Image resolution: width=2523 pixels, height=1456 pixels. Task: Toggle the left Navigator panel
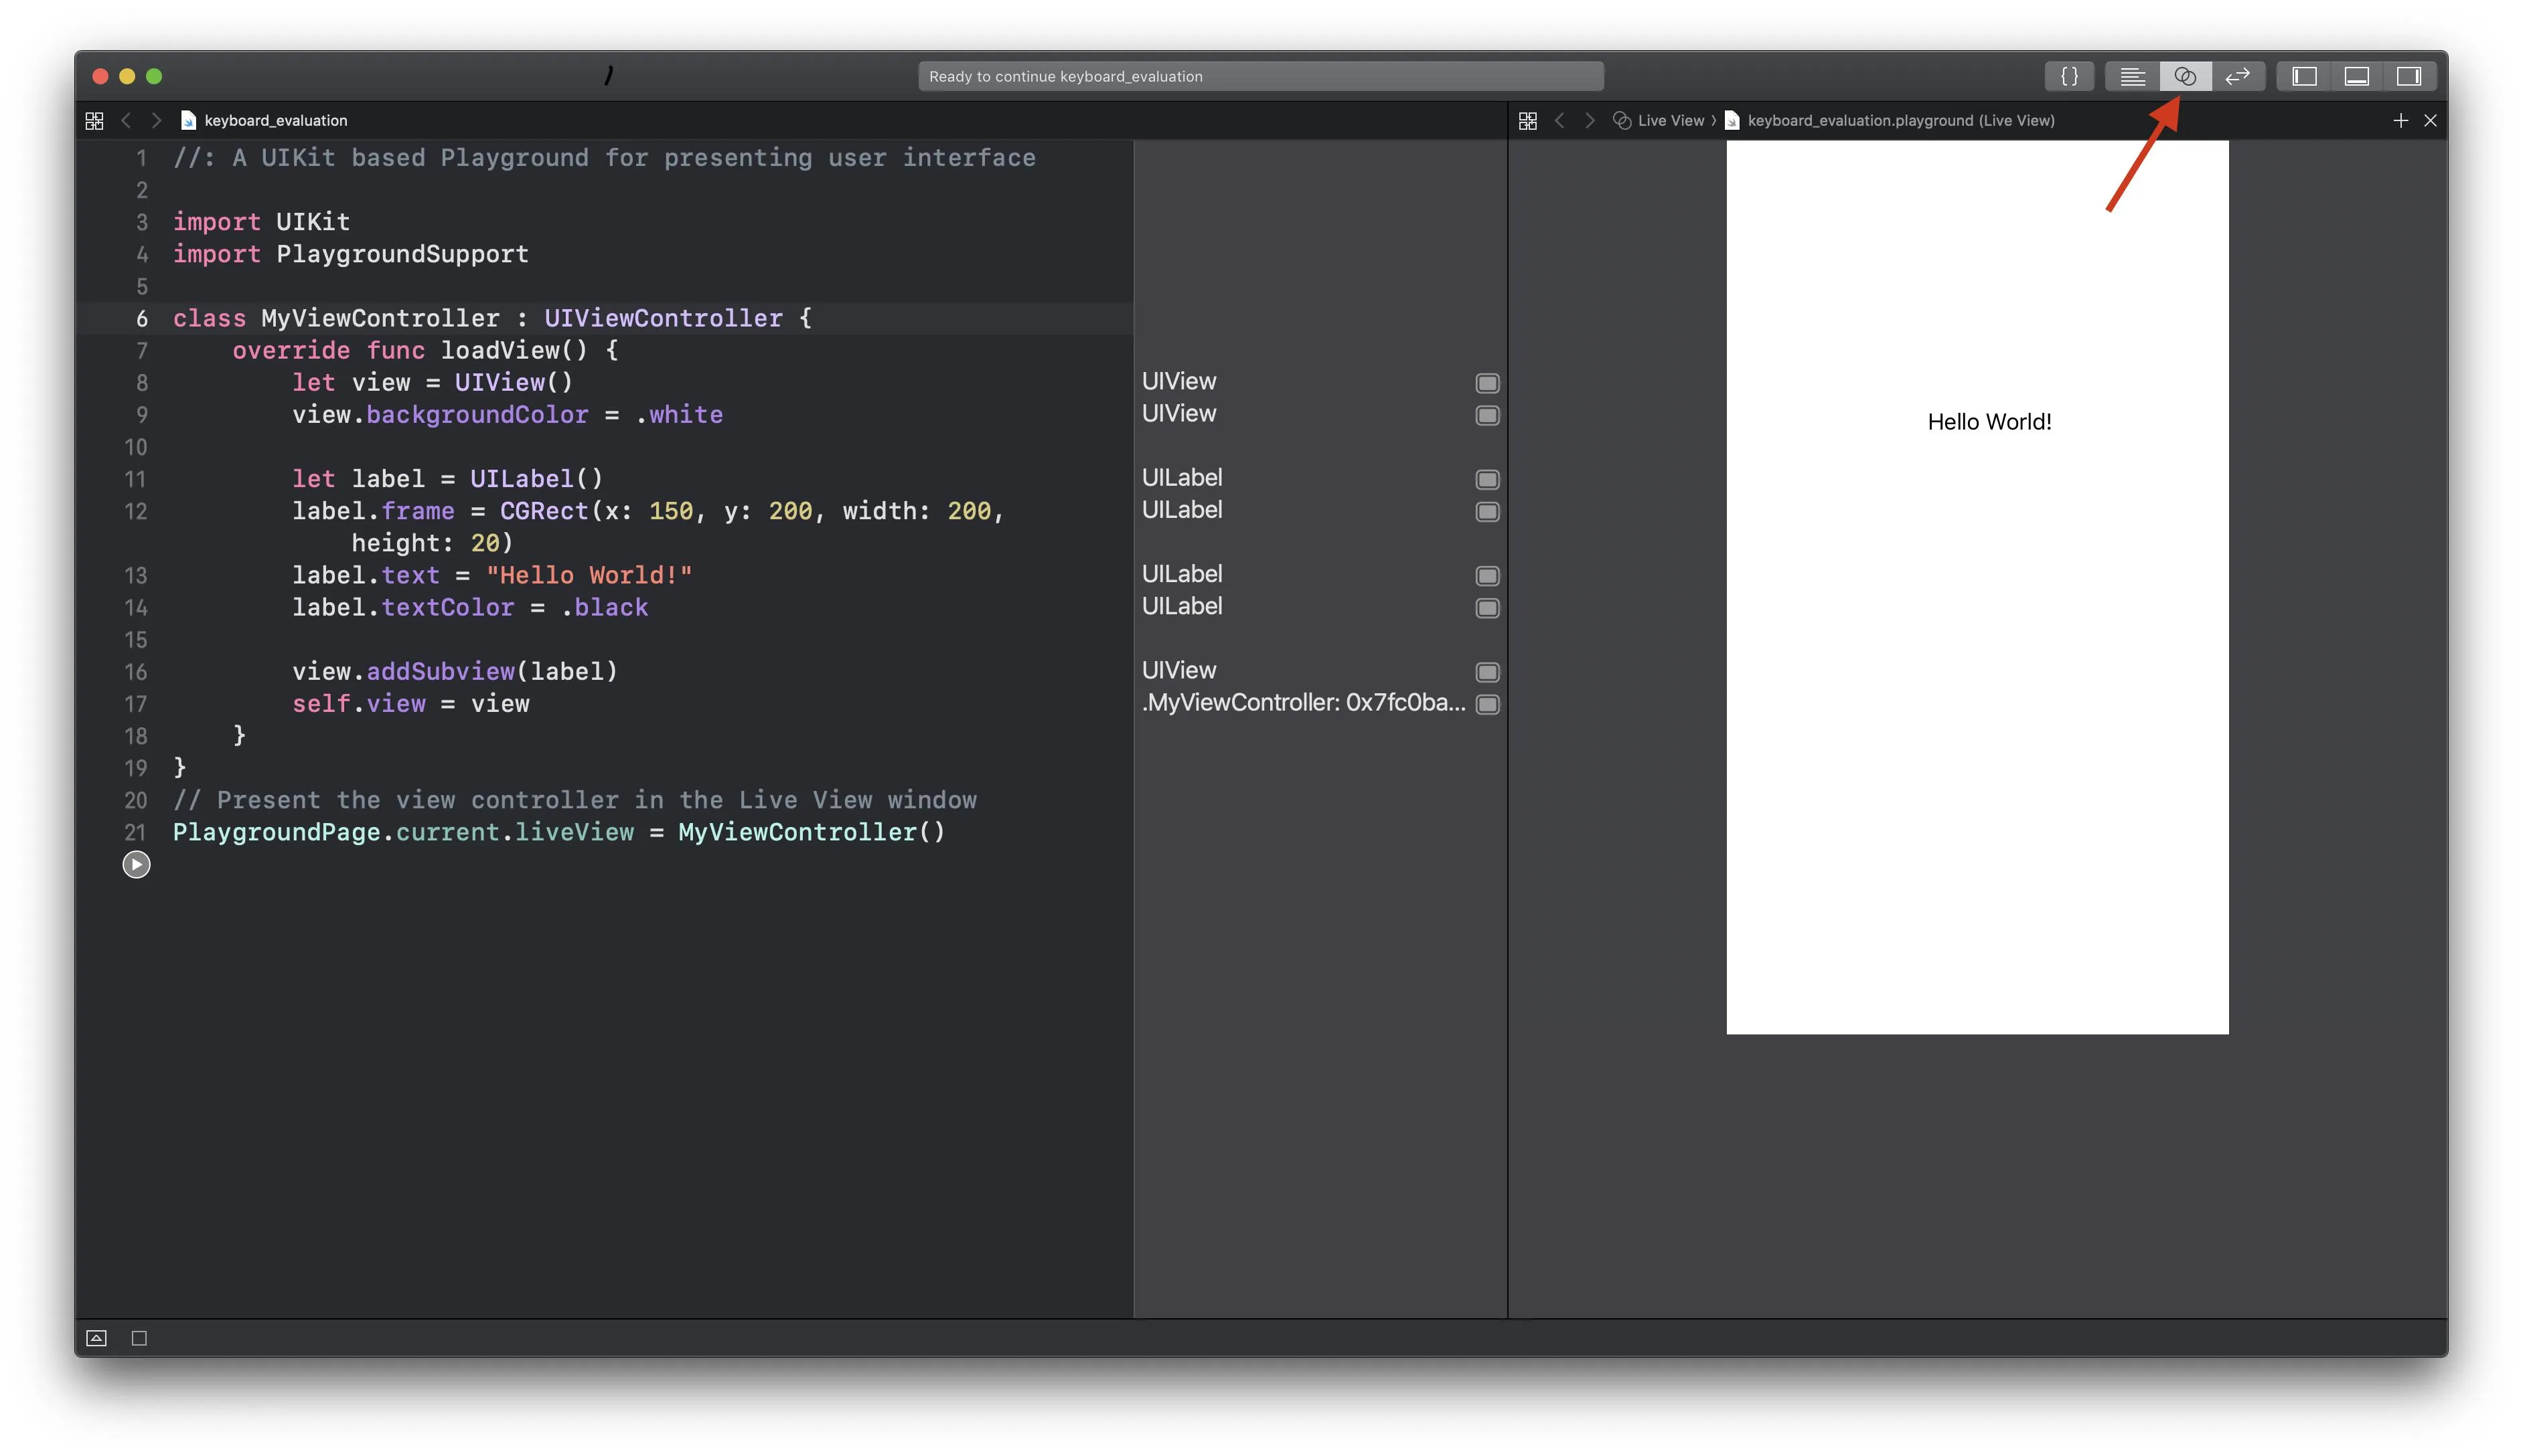2304,76
